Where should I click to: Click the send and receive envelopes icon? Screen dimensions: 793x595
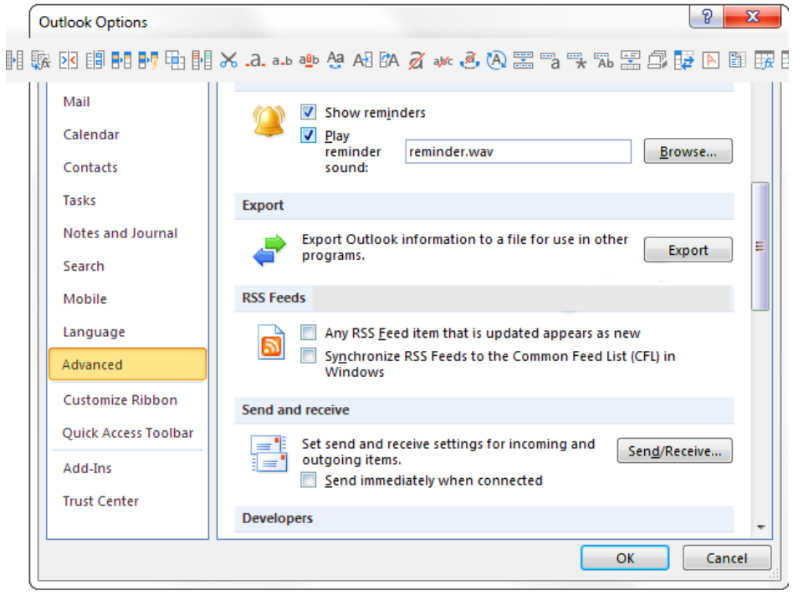click(269, 454)
